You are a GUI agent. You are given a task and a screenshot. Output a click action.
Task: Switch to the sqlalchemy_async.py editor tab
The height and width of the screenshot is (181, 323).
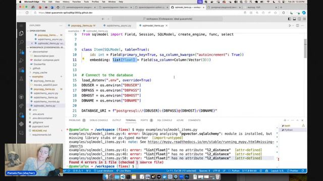point(119,26)
